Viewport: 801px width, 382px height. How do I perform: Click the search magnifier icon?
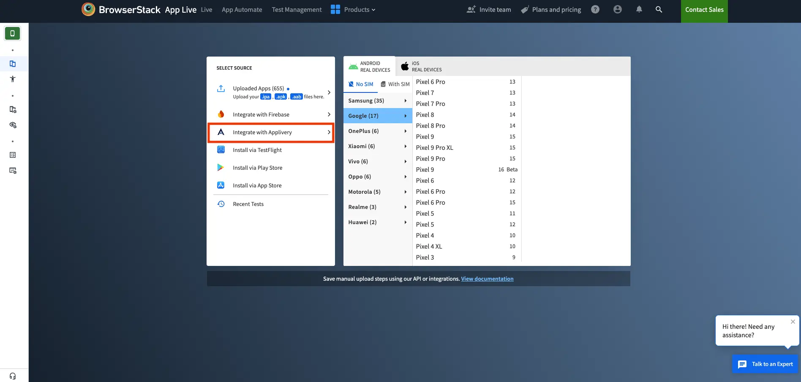coord(659,9)
